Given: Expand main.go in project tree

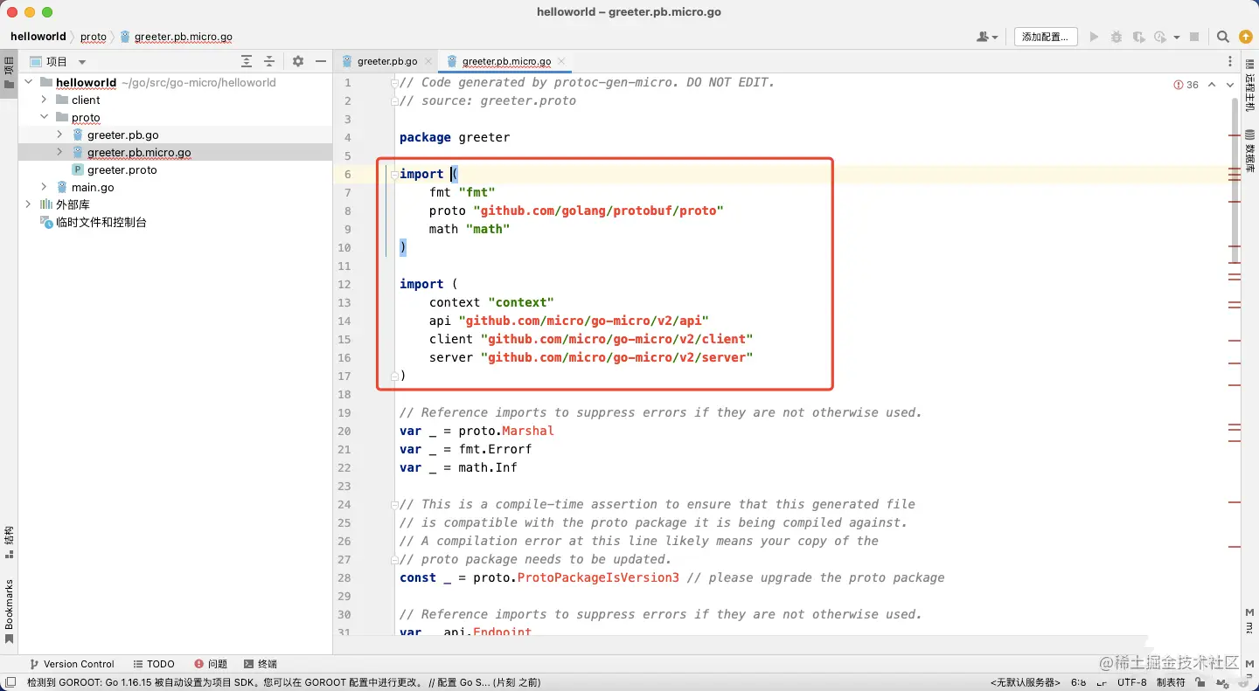Looking at the screenshot, I should click(44, 187).
